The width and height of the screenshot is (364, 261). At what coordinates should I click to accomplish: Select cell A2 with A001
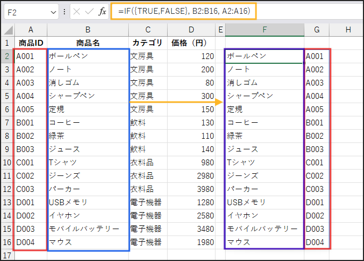coord(31,56)
